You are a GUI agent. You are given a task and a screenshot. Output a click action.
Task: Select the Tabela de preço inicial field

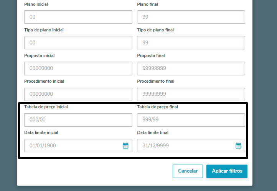[78, 120]
